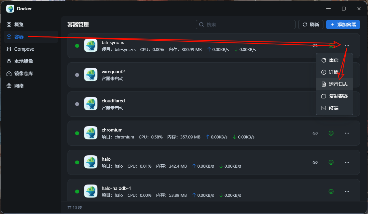Maximize the Docker window
The image size is (368, 214).
click(x=344, y=9)
